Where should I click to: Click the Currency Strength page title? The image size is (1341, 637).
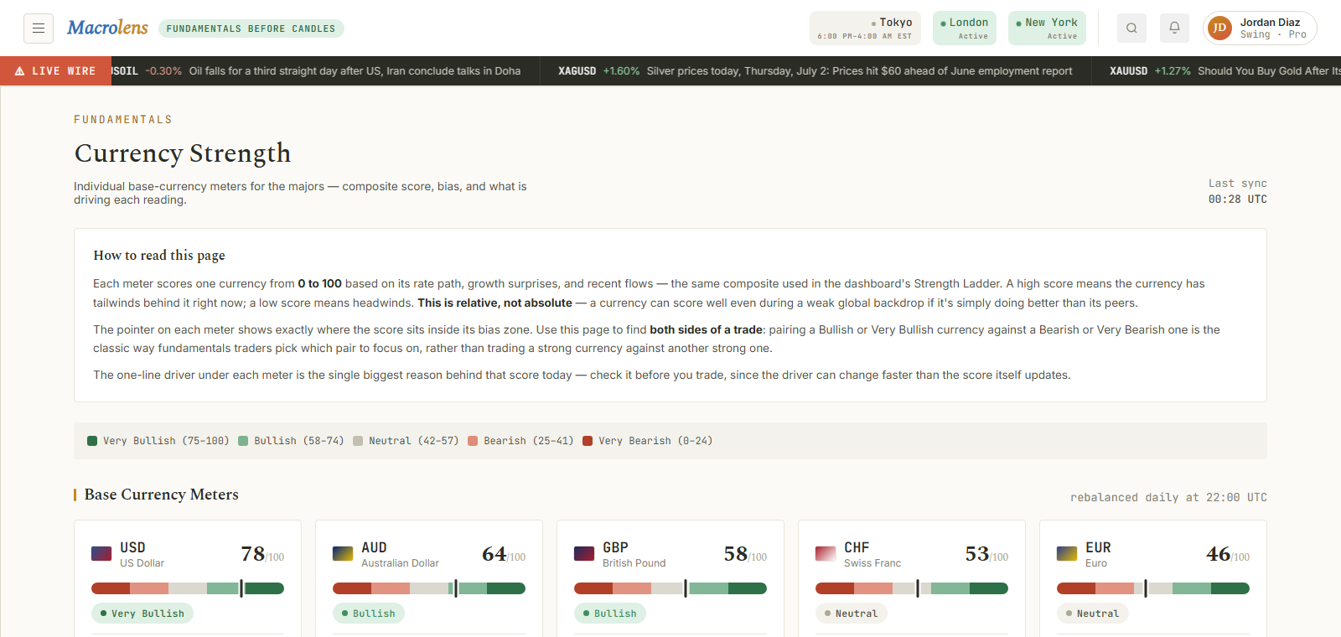pyautogui.click(x=183, y=153)
